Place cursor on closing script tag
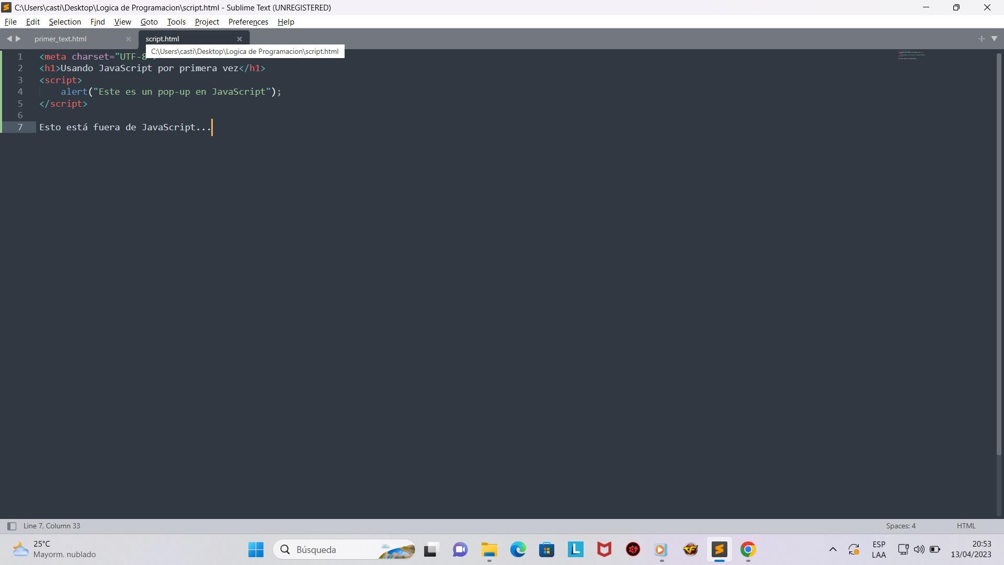The width and height of the screenshot is (1004, 565). (x=63, y=104)
